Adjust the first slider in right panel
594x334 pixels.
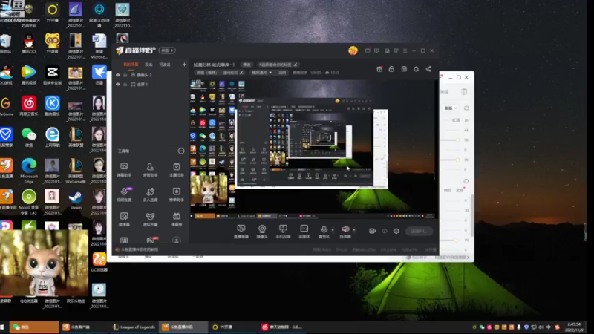[450, 140]
